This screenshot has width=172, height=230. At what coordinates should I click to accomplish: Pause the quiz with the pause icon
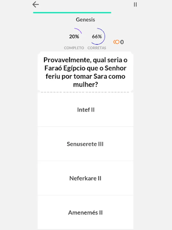(x=135, y=5)
